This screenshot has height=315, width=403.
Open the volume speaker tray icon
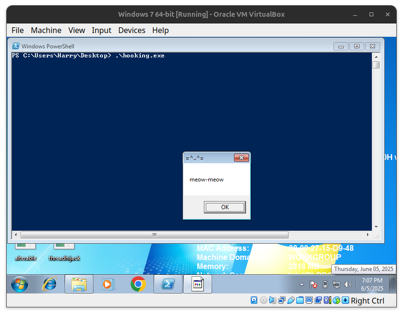348,284
